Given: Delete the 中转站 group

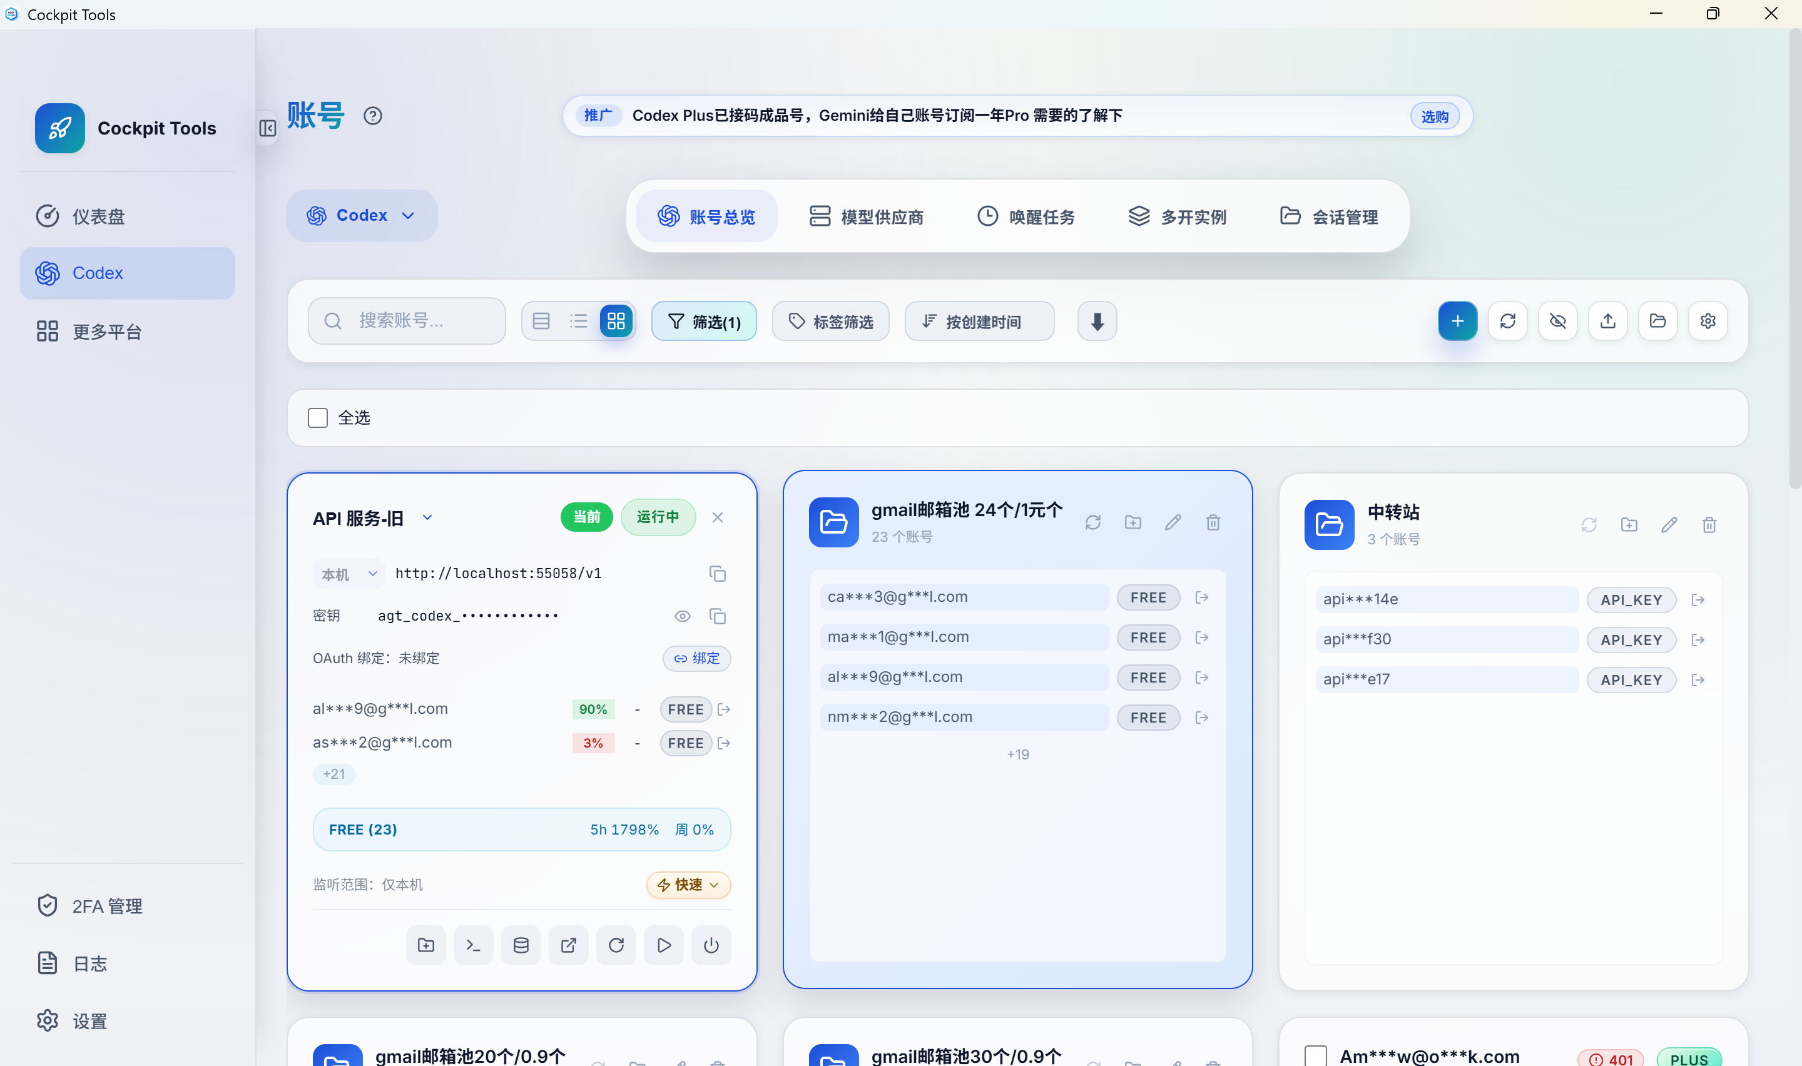Looking at the screenshot, I should (x=1709, y=525).
